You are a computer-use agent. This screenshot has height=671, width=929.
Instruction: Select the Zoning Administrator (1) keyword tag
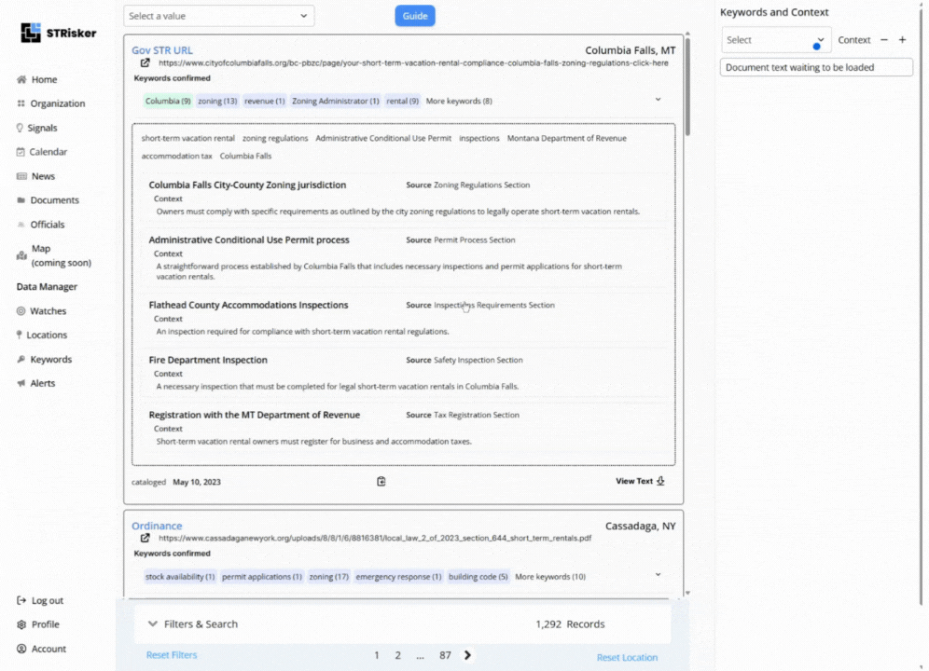coord(336,101)
